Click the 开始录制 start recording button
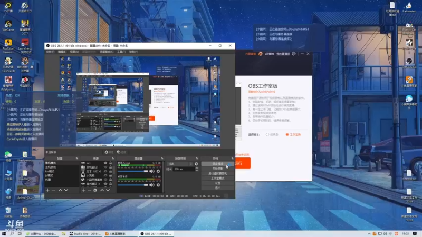 pyautogui.click(x=217, y=169)
